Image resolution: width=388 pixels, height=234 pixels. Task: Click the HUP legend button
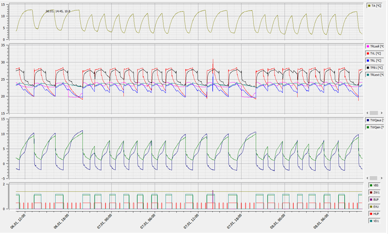tap(374, 214)
